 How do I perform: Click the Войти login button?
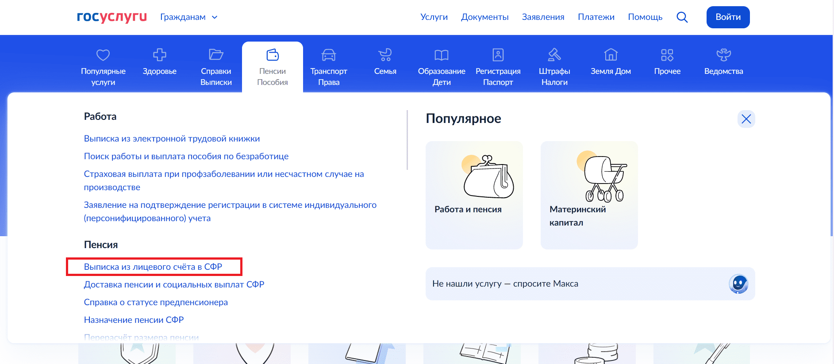click(x=728, y=17)
